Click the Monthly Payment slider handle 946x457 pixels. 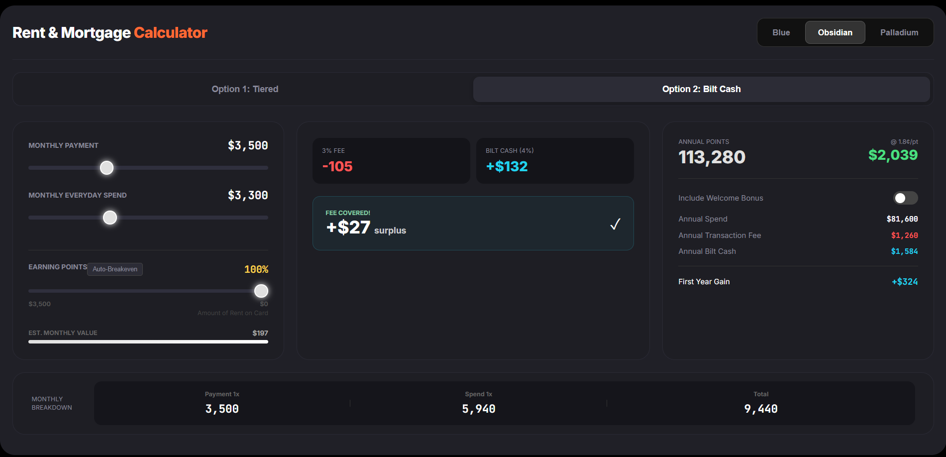[x=106, y=168]
